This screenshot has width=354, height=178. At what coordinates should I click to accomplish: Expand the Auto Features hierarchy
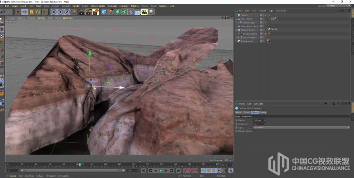point(238,37)
